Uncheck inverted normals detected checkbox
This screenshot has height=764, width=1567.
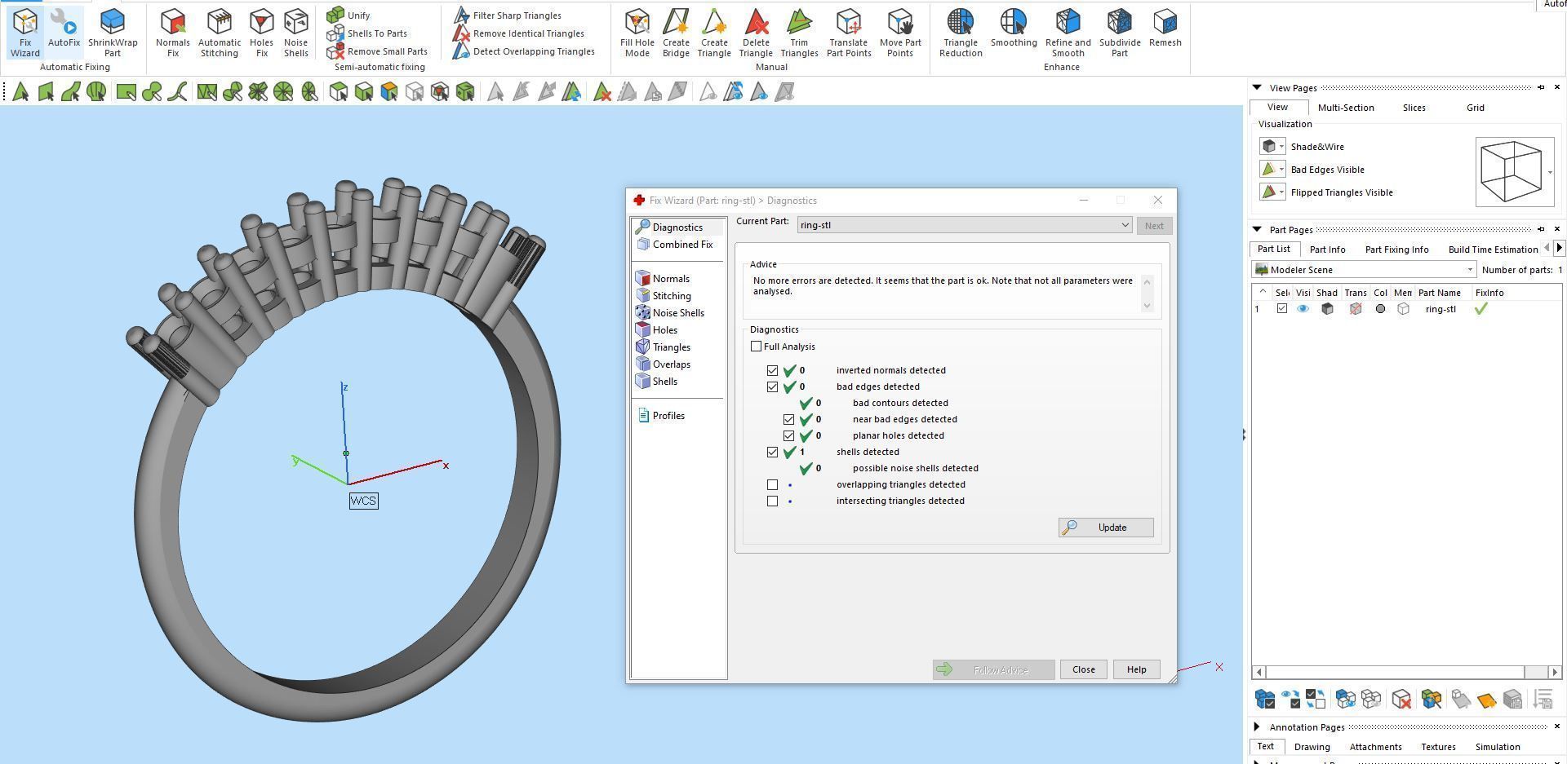click(x=772, y=370)
